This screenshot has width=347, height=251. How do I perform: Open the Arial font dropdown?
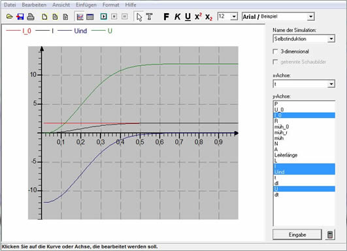coord(310,16)
